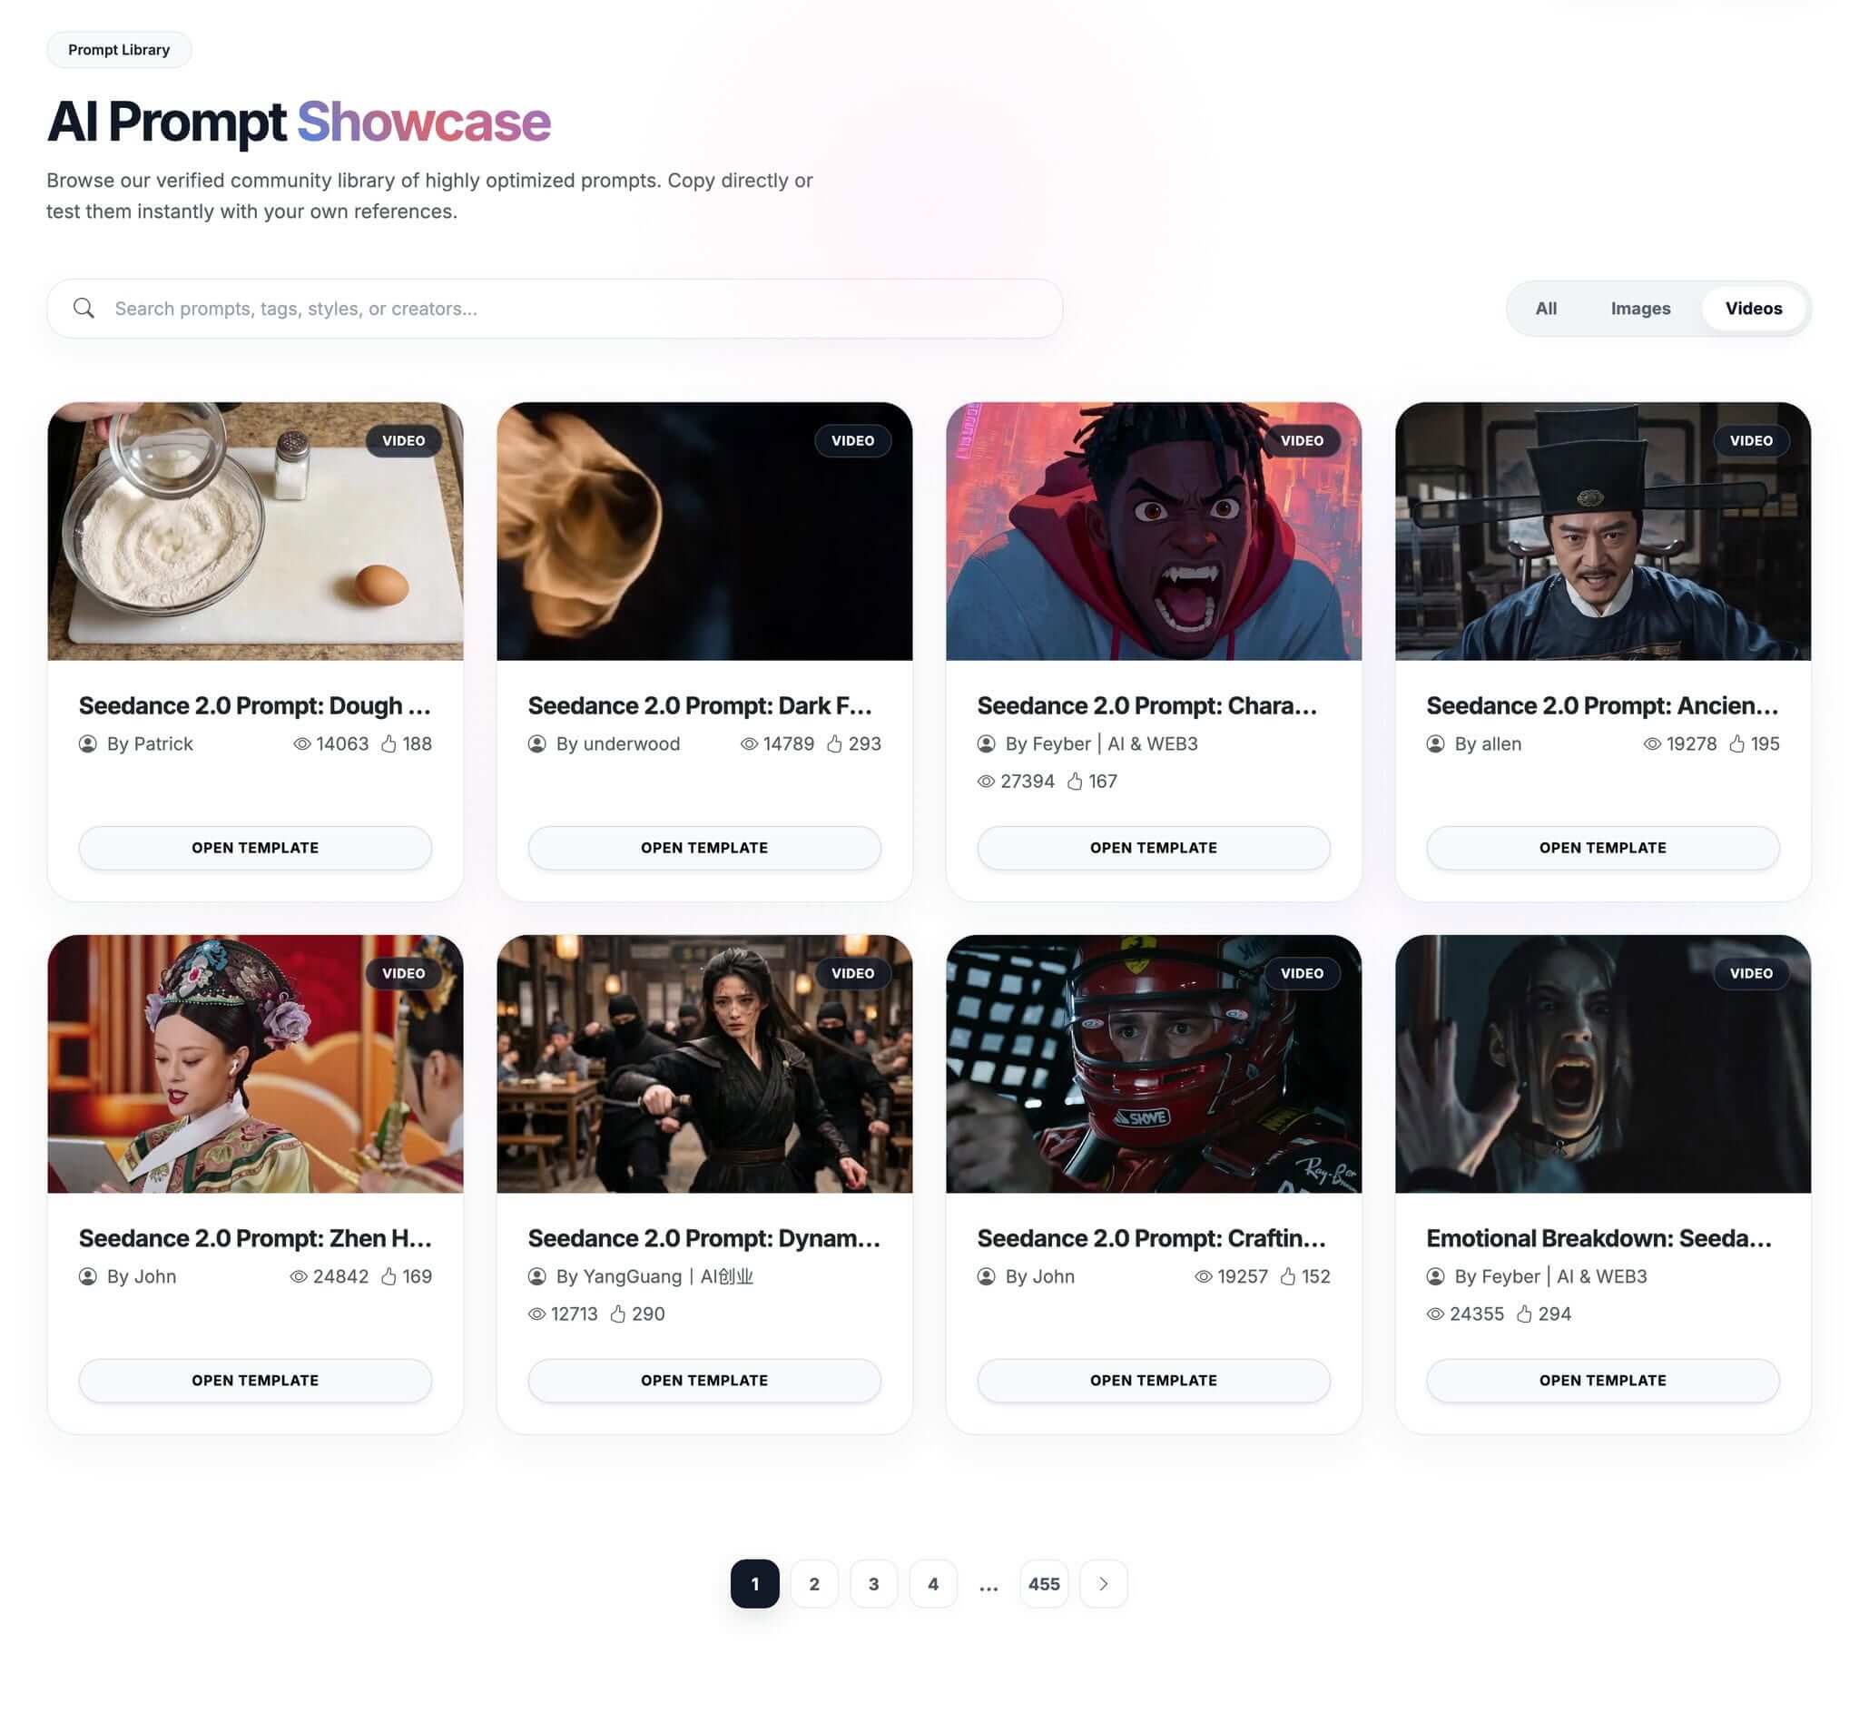The height and width of the screenshot is (1722, 1859).
Task: Open title Seedance 2.0 Prompt: Ancien...
Action: pos(1602,705)
